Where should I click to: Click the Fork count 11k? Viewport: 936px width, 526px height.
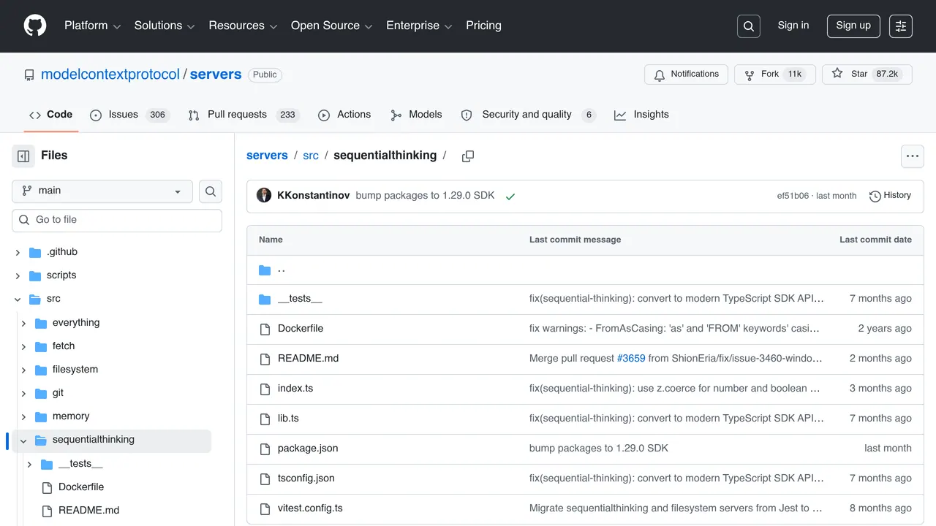[795, 75]
